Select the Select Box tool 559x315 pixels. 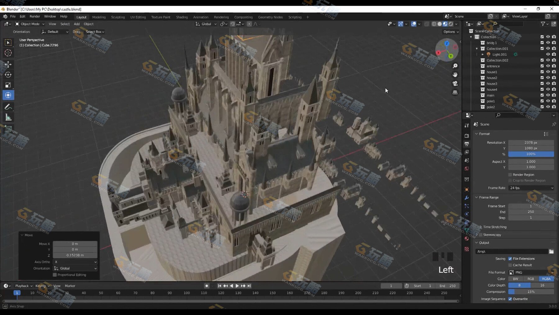(x=8, y=42)
